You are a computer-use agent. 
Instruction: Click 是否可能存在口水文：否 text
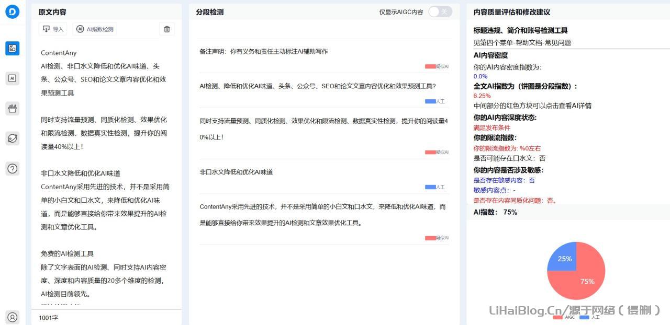coord(509,158)
